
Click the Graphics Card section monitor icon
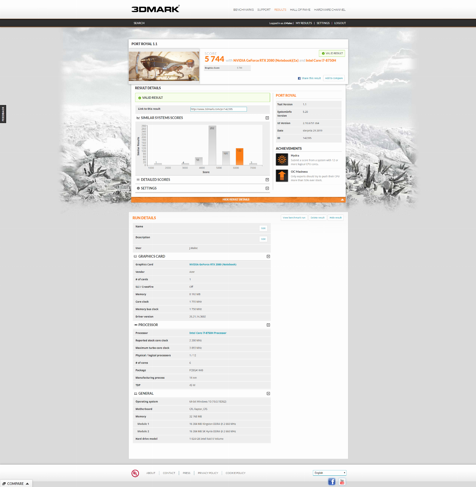[x=135, y=256]
